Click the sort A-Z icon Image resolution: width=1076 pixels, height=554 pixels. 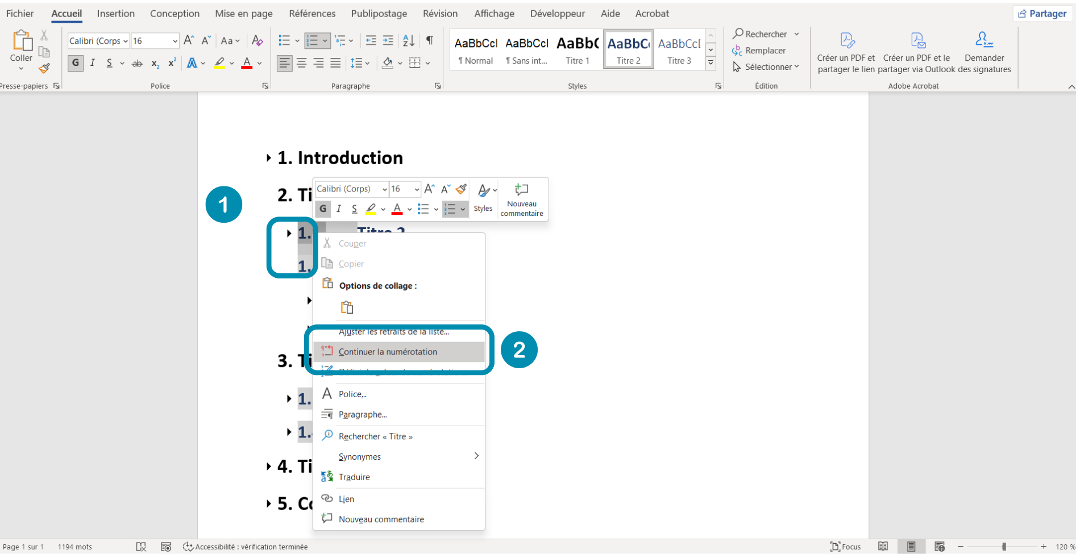click(x=408, y=40)
